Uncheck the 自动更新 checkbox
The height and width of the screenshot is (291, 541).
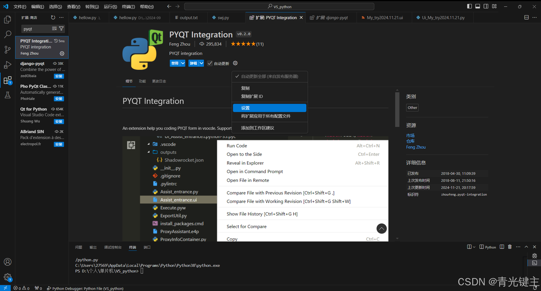[210, 63]
